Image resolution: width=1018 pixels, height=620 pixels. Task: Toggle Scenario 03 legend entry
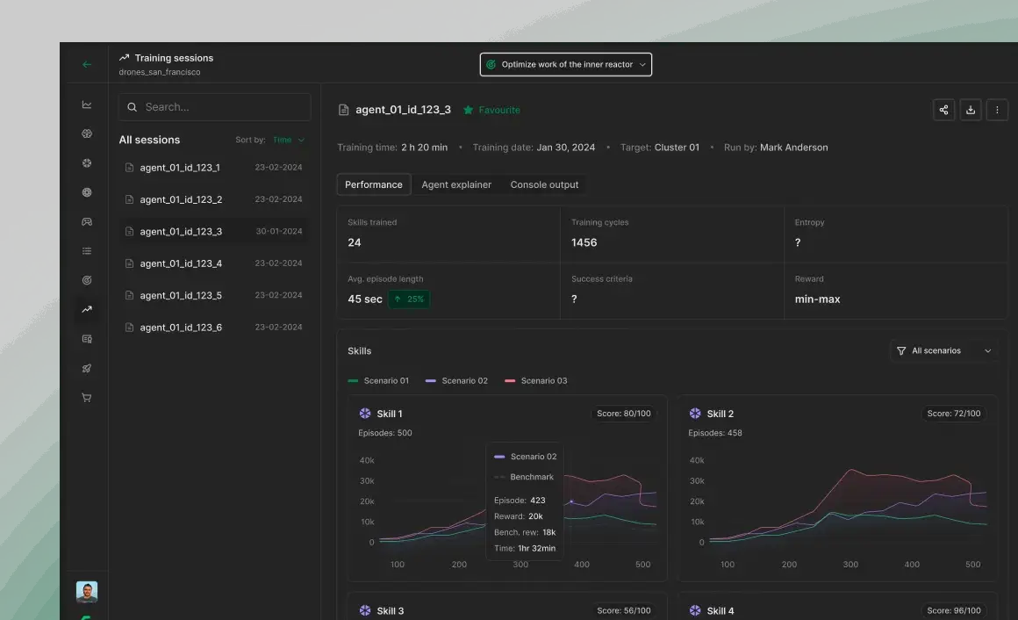pyautogui.click(x=535, y=381)
